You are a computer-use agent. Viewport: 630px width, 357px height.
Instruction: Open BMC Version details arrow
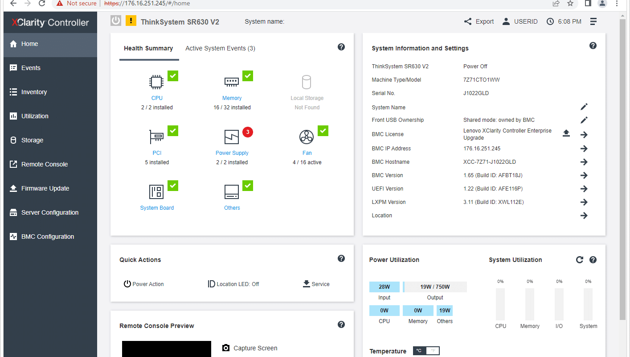point(584,175)
